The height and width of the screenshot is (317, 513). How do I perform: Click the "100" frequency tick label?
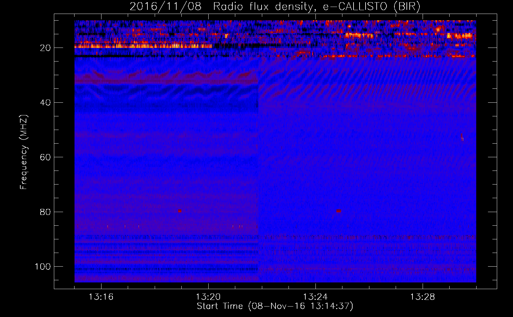click(x=43, y=267)
